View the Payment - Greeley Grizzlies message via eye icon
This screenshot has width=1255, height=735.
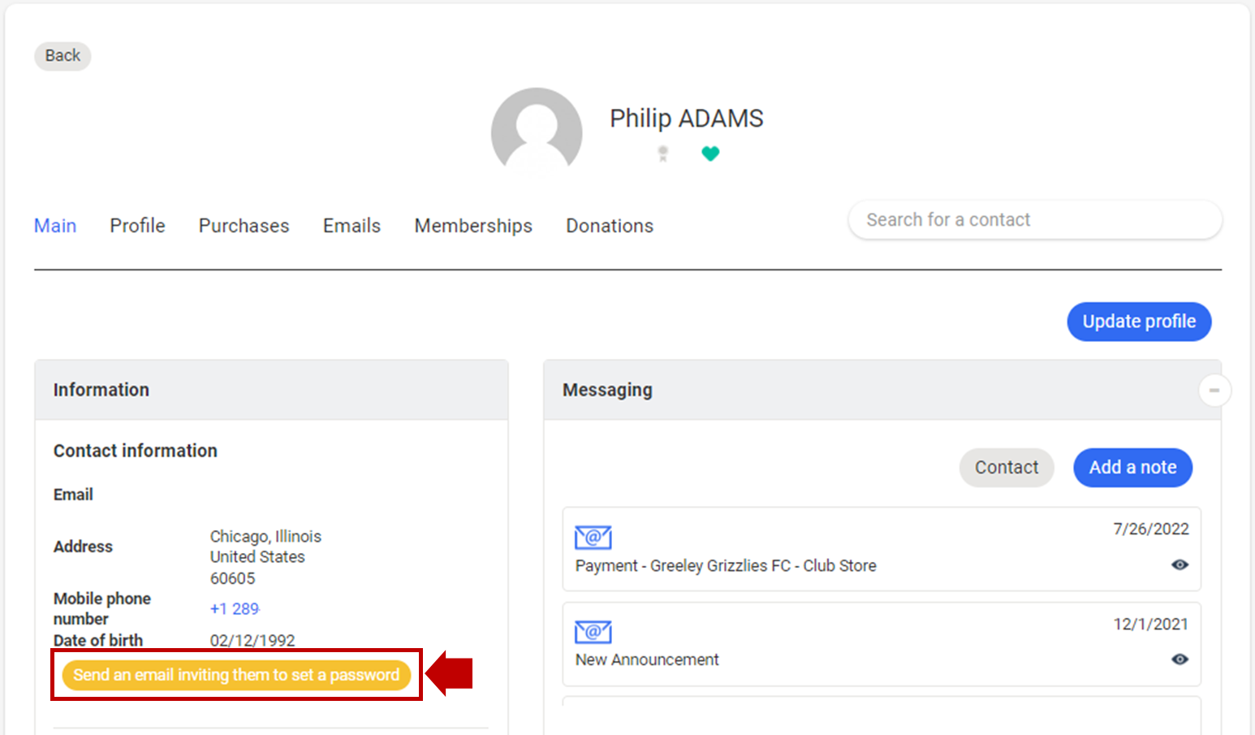point(1180,565)
